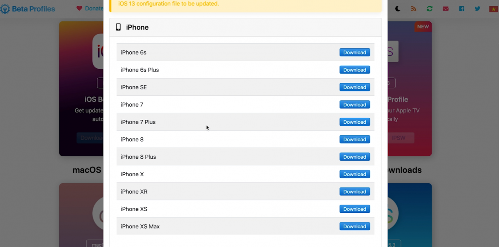Image resolution: width=499 pixels, height=247 pixels.
Task: Toggle dark mode with the moon icon
Action: click(x=398, y=9)
